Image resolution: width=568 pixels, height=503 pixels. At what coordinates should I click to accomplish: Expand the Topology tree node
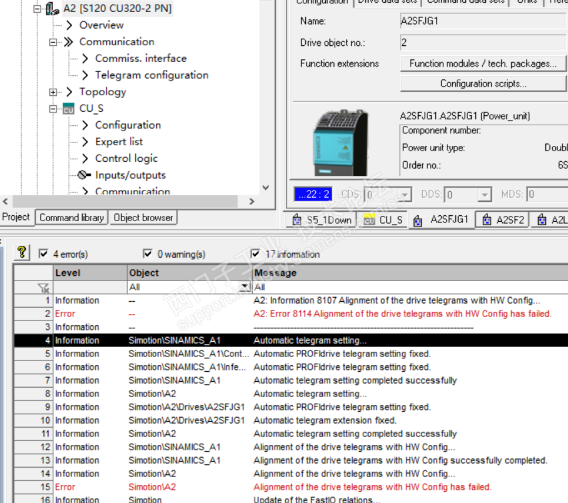point(53,92)
